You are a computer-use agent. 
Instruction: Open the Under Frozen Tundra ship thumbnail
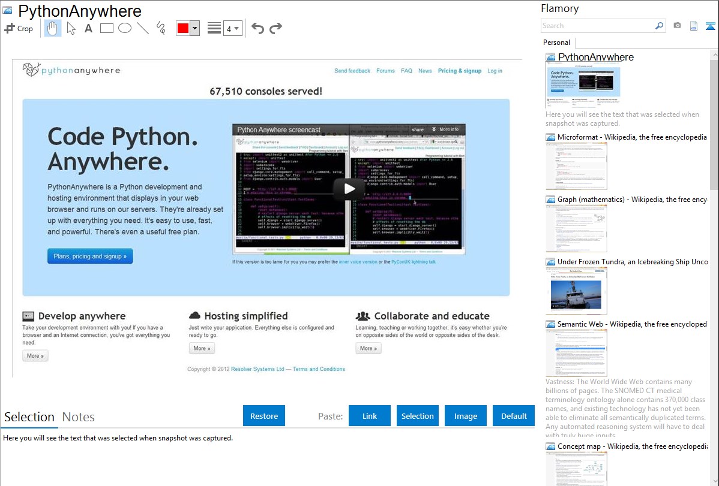click(x=576, y=291)
